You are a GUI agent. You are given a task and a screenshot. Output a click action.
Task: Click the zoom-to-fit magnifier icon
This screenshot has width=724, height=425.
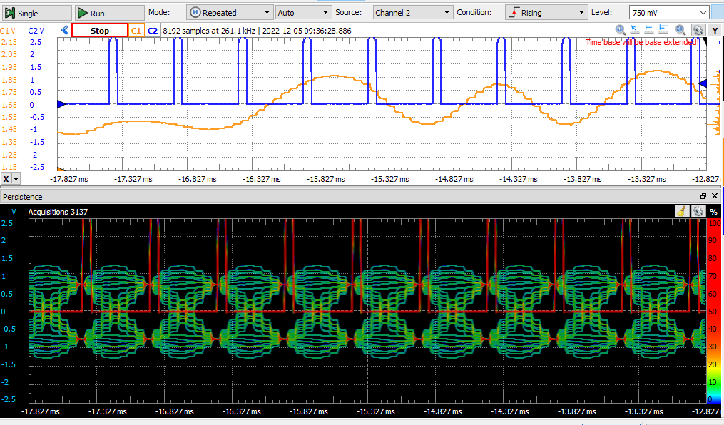[x=680, y=30]
